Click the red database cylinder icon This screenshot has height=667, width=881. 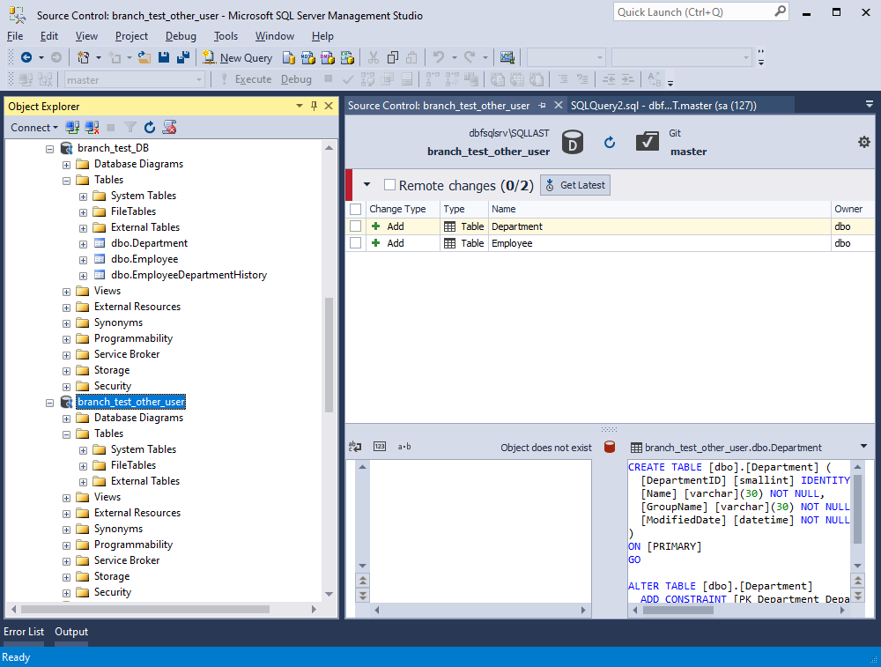[x=610, y=447]
